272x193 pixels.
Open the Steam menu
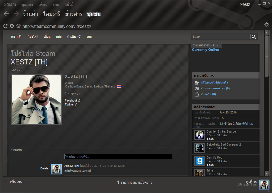tap(10, 4)
